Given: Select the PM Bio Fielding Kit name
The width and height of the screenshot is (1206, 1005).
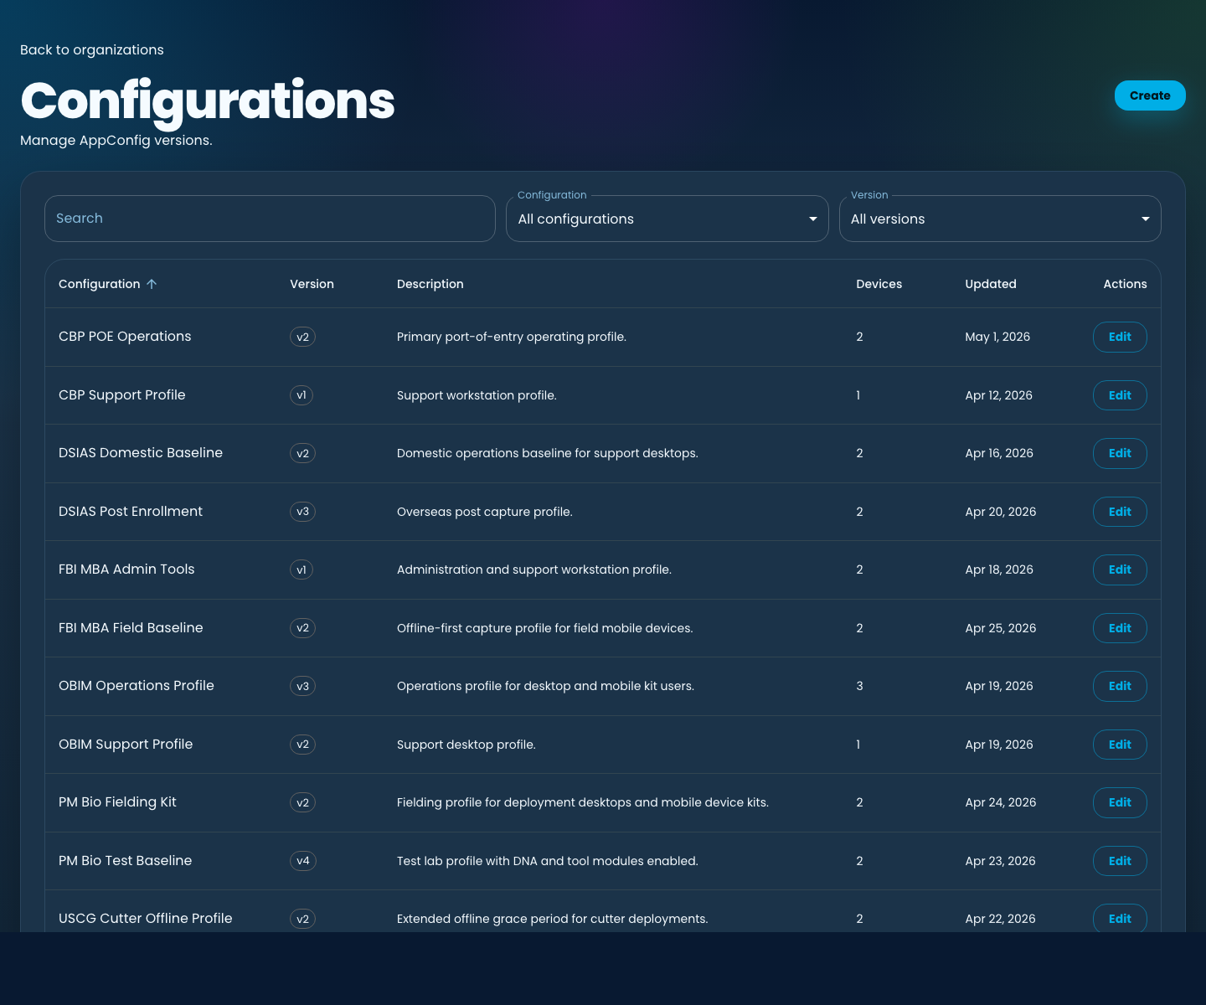Looking at the screenshot, I should 117,801.
